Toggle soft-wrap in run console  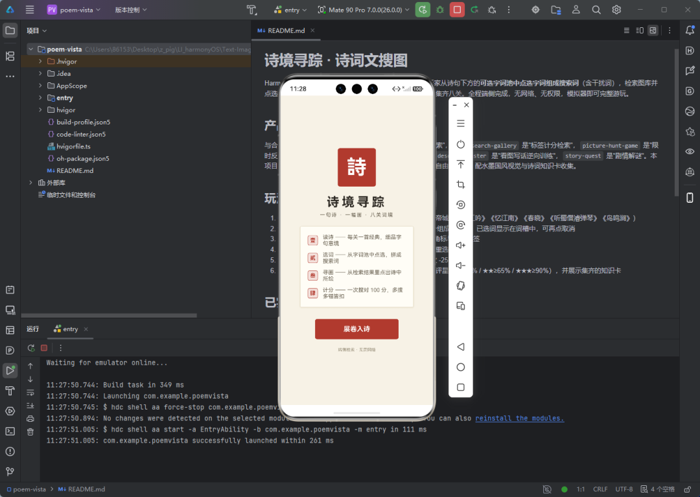point(30,393)
